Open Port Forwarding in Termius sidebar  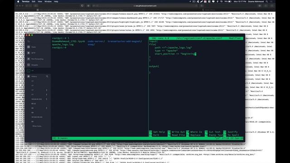pyautogui.click(x=37, y=59)
